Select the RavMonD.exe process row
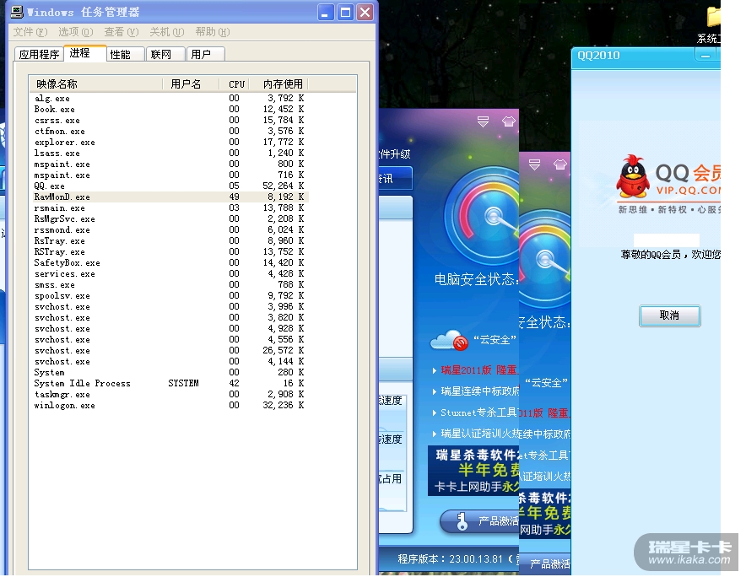746x577 pixels. tap(170, 197)
